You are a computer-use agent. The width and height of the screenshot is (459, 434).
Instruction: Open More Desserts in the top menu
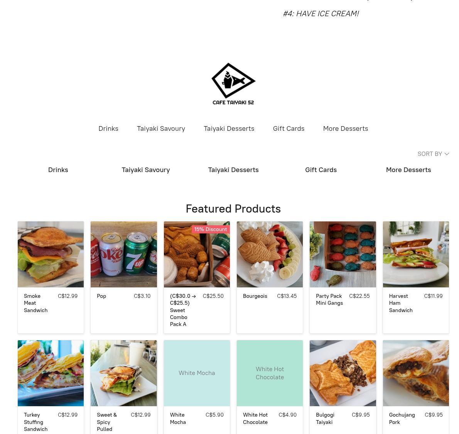pos(346,128)
